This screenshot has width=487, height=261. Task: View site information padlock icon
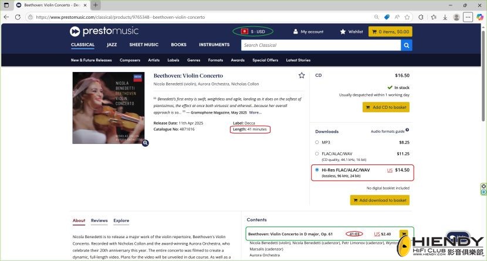[x=30, y=17]
